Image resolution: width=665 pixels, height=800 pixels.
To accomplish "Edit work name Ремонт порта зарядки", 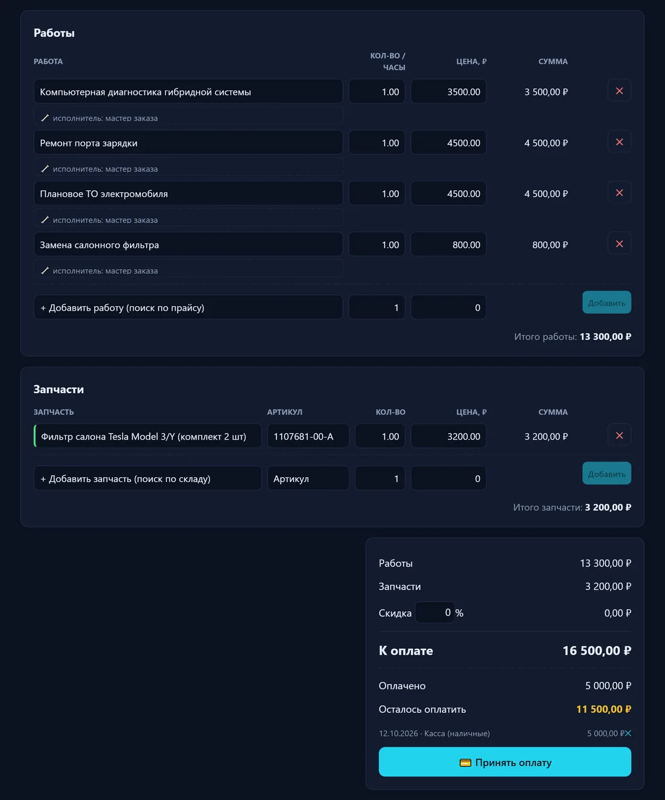I will point(188,143).
